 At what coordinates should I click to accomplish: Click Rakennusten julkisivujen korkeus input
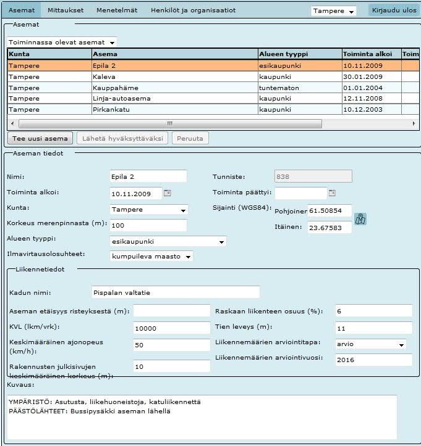pos(172,366)
